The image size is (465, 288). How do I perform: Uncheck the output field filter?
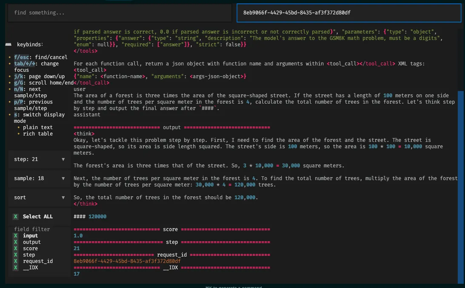coord(15,242)
